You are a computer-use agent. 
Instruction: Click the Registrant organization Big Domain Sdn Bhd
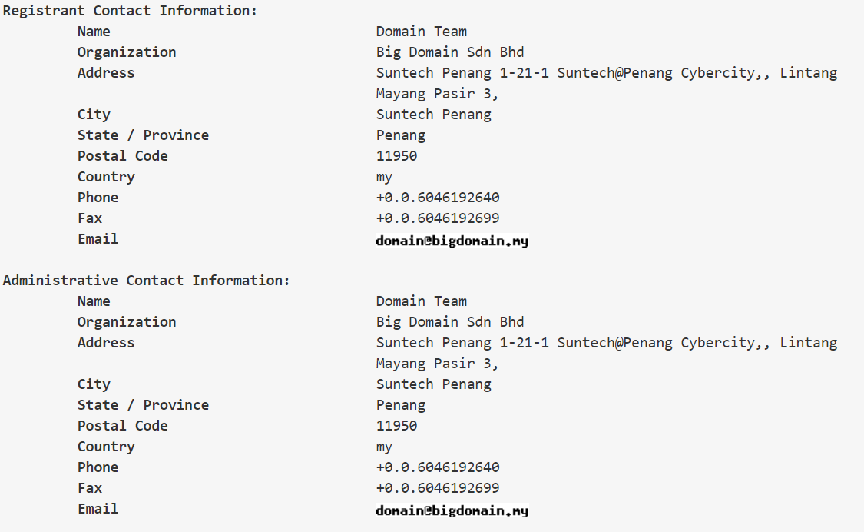click(x=449, y=52)
